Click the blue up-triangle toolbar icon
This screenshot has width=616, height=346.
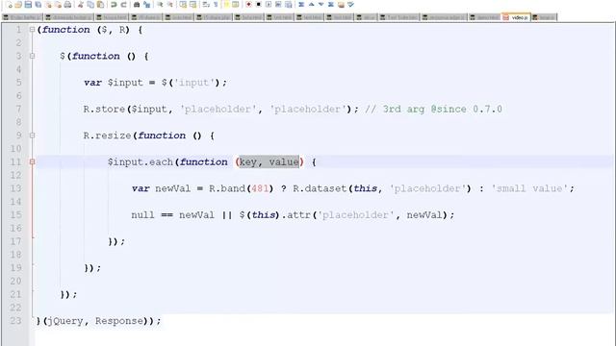click(311, 5)
